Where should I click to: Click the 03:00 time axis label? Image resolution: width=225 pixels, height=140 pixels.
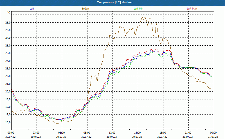point(37,133)
